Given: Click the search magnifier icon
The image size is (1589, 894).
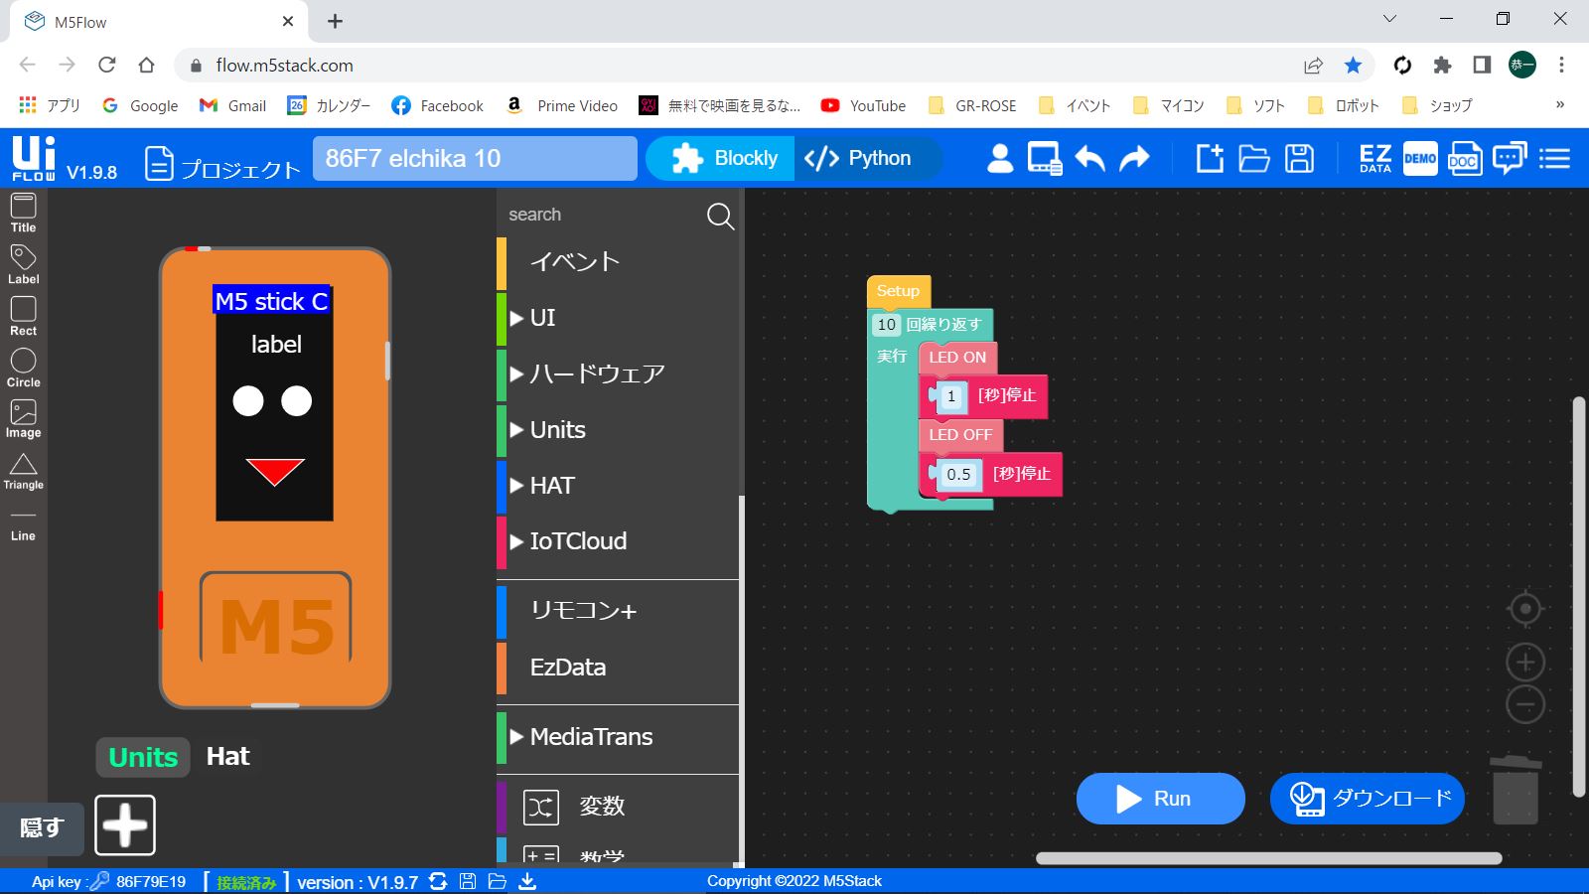Looking at the screenshot, I should tap(720, 216).
